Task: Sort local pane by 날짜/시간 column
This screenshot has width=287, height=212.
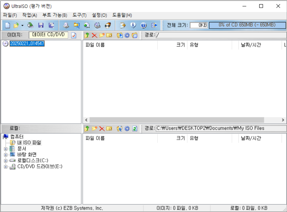Action: click(260, 138)
